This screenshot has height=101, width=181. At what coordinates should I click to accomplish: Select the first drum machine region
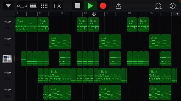(24, 59)
